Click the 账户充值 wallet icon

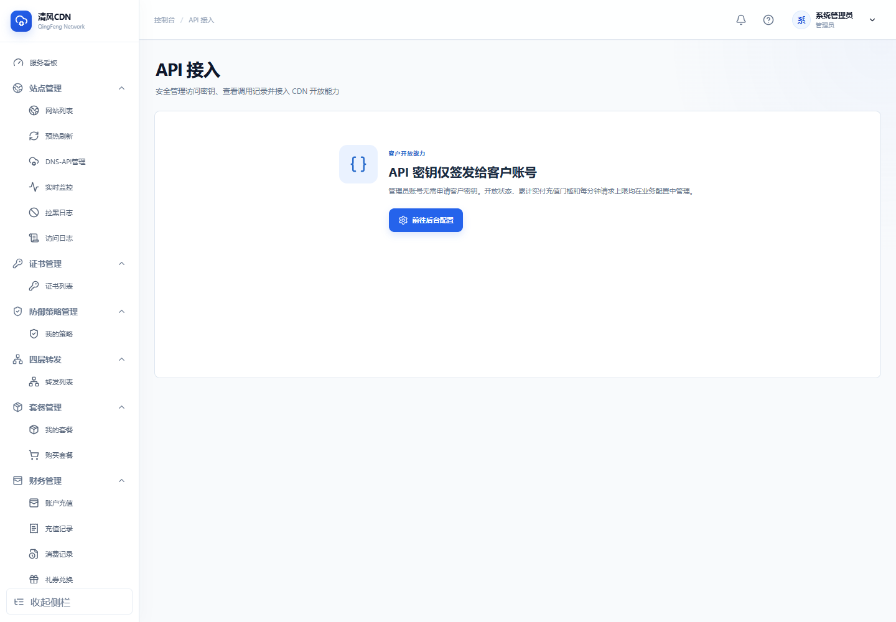point(34,503)
